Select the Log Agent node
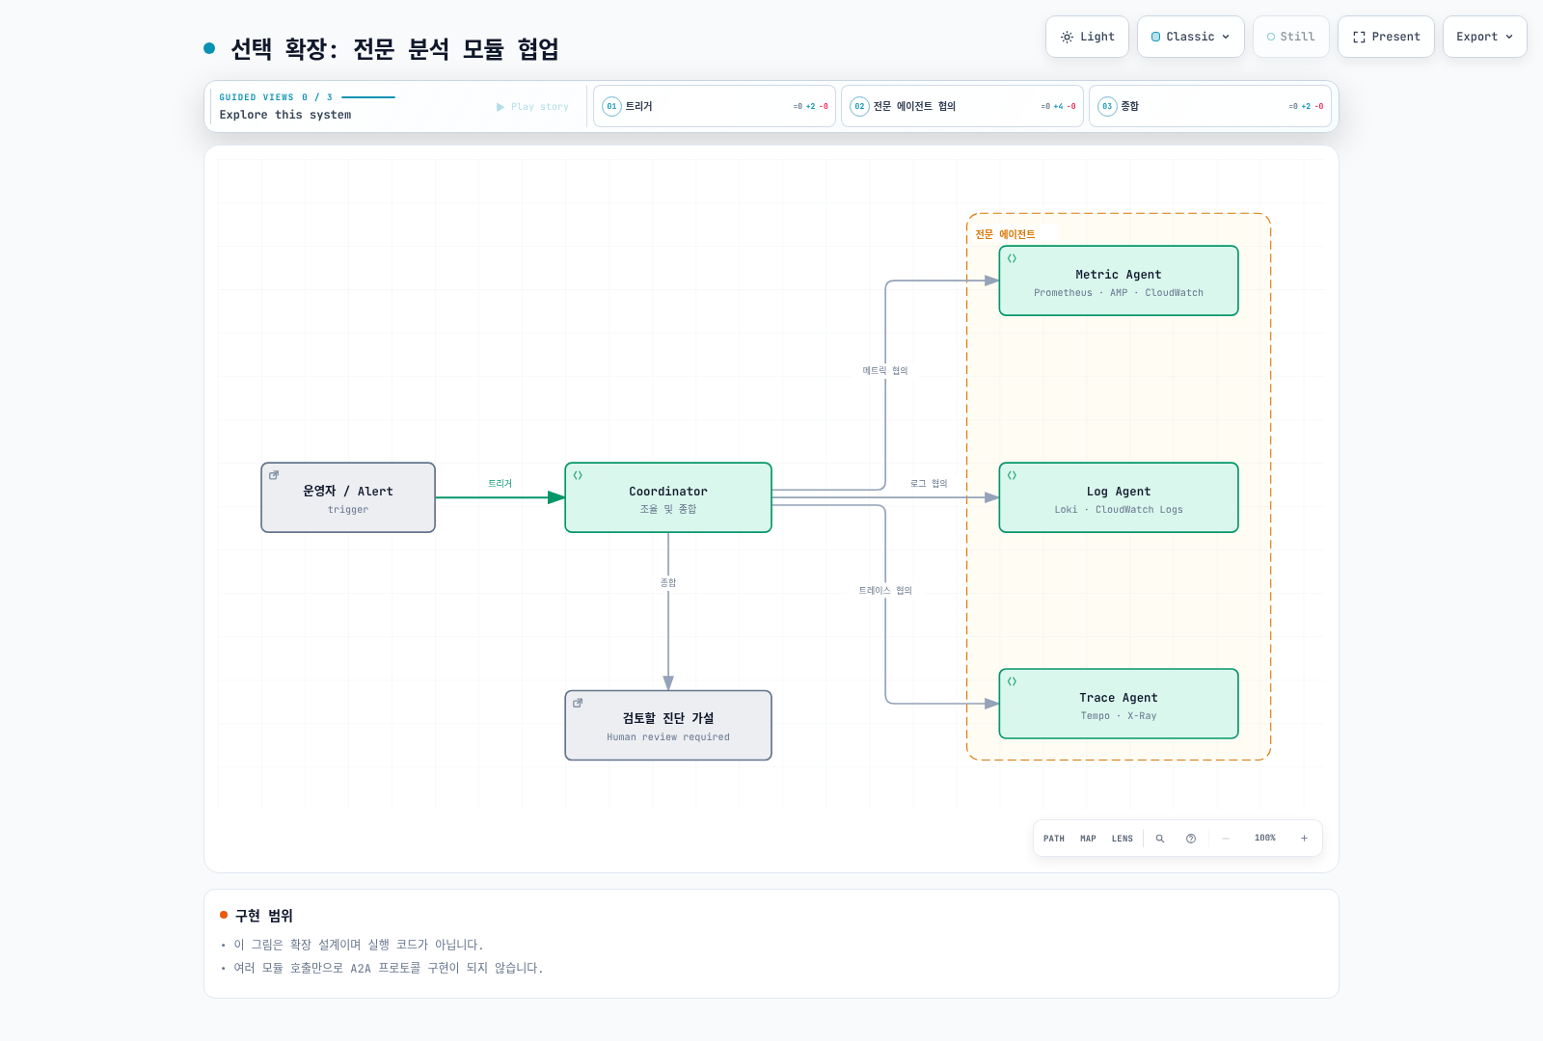The image size is (1543, 1041). [1119, 497]
